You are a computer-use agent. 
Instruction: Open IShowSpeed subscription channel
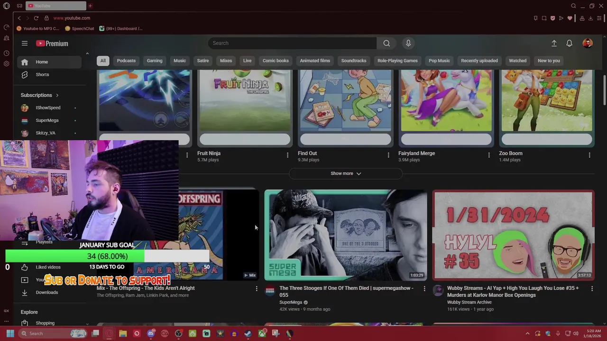49,108
